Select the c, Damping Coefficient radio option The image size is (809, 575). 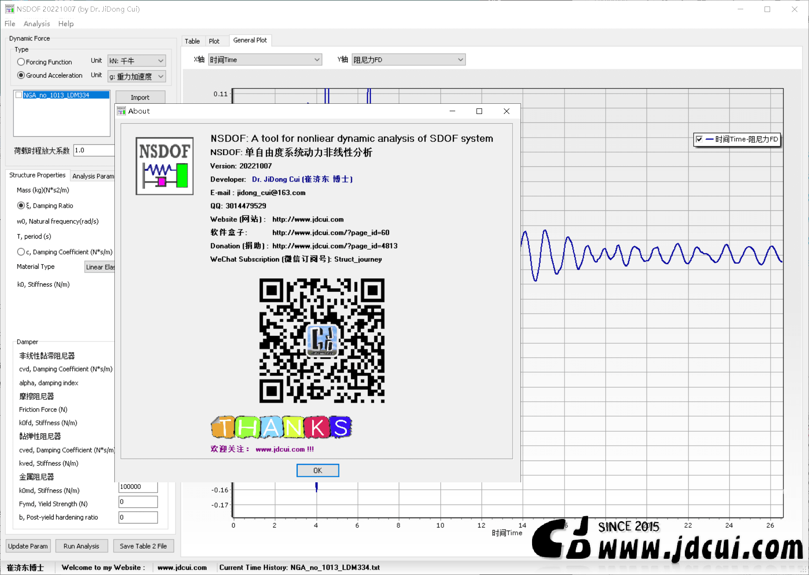click(x=64, y=252)
